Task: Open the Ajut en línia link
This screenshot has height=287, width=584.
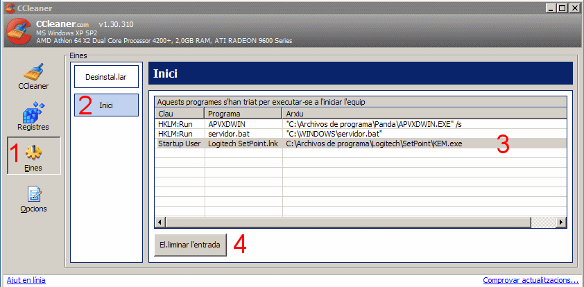Action: (26, 280)
